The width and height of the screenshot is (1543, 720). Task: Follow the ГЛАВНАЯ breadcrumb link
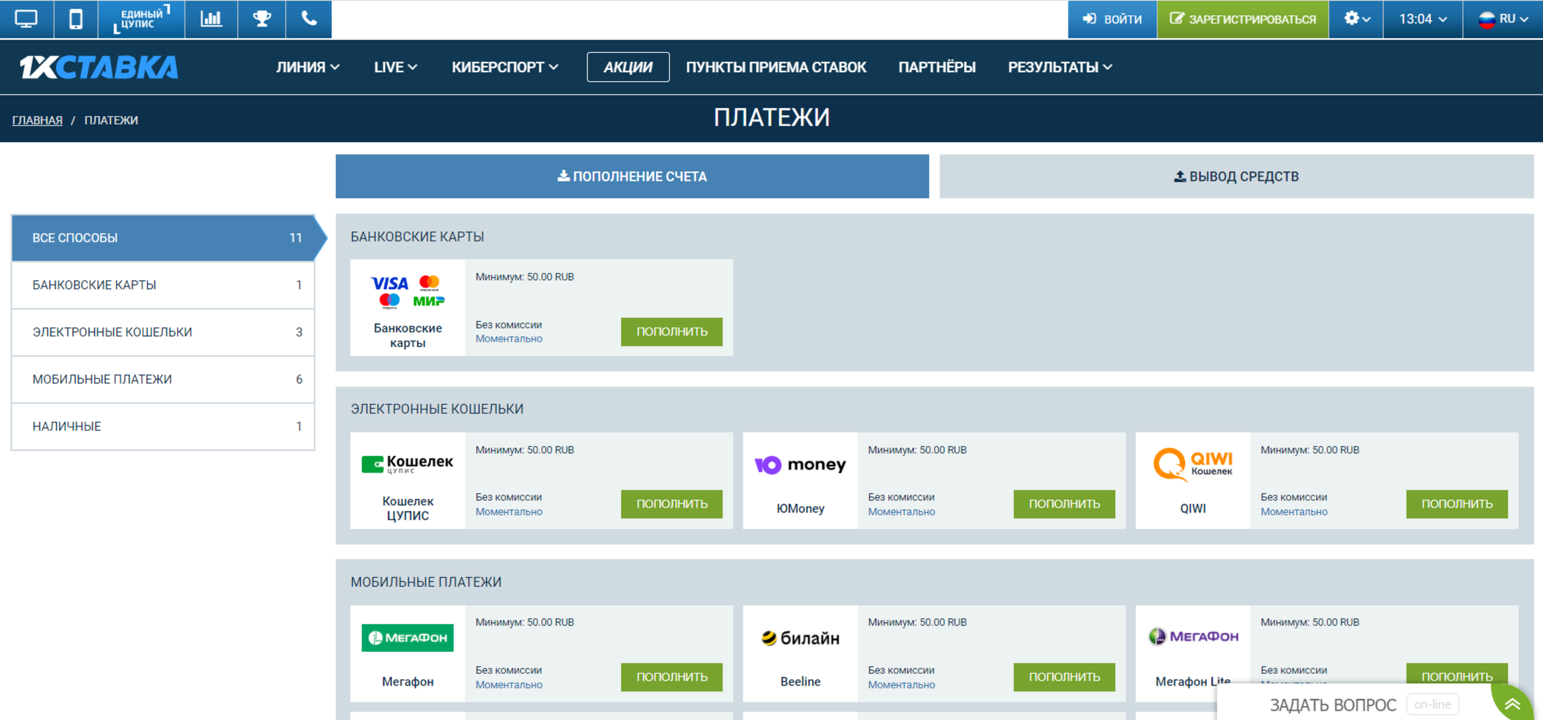click(37, 120)
